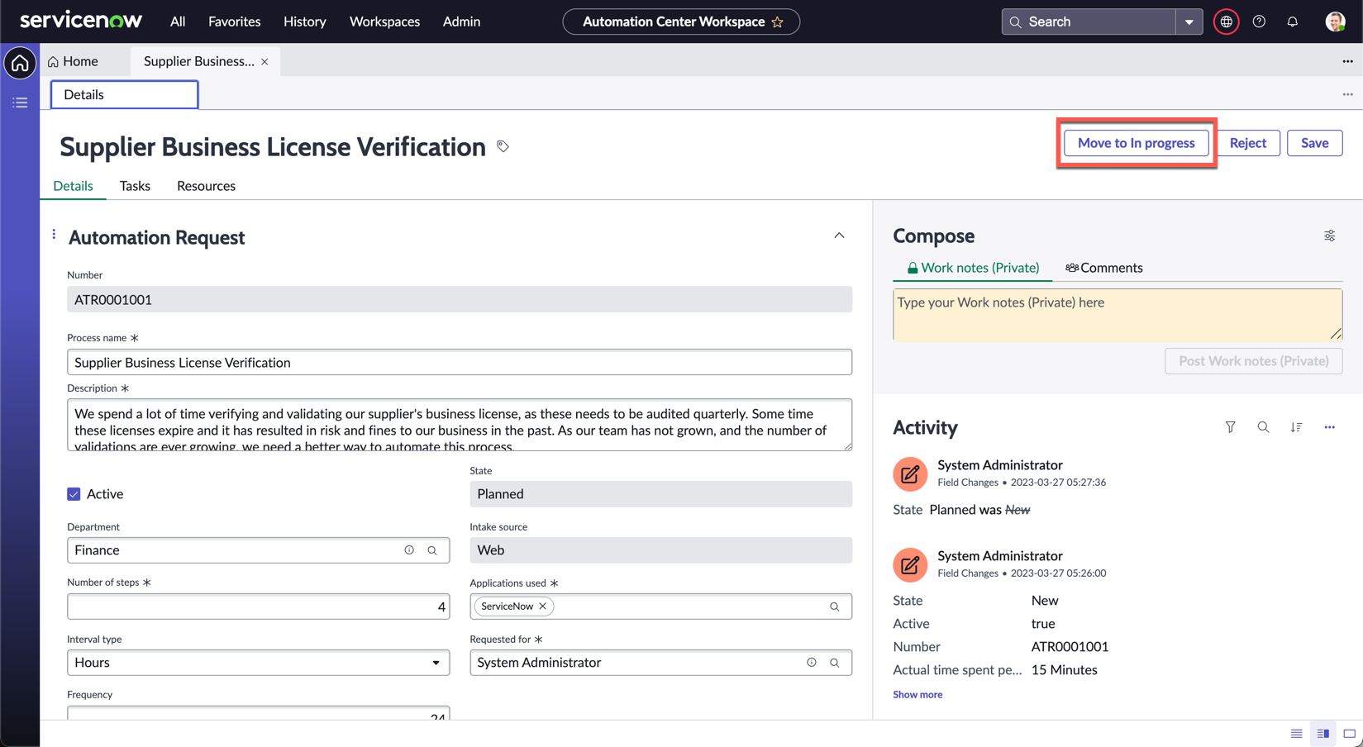The width and height of the screenshot is (1363, 747).
Task: Expand the search options dropdown arrow
Action: tap(1189, 22)
